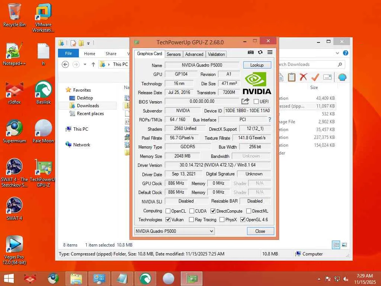Click the volume icon in system tray
The width and height of the screenshot is (381, 286).
tap(346, 279)
